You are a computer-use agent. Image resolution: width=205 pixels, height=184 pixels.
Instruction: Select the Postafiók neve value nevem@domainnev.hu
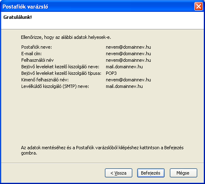(x=128, y=47)
